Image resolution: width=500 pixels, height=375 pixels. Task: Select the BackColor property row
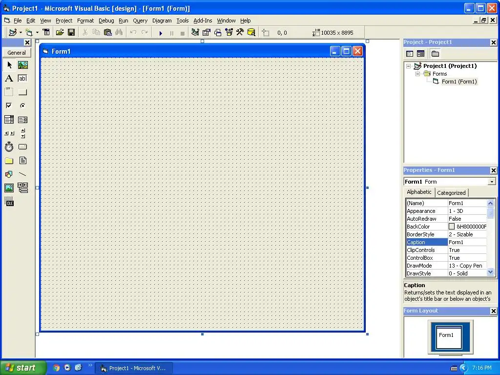(x=446, y=227)
